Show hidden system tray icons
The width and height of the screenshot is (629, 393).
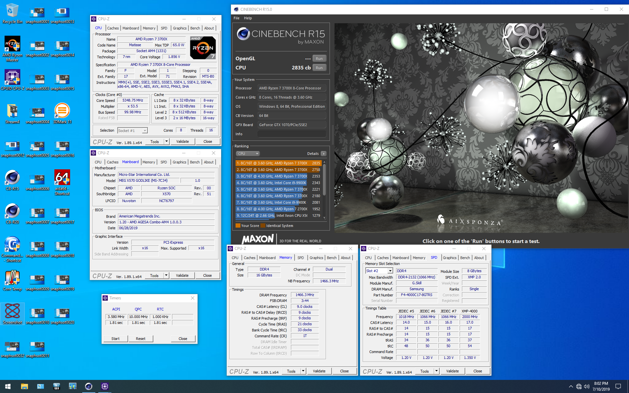(571, 386)
